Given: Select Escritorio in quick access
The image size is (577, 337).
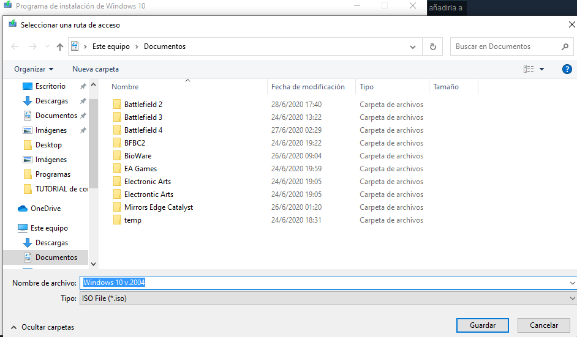Looking at the screenshot, I should coord(50,86).
